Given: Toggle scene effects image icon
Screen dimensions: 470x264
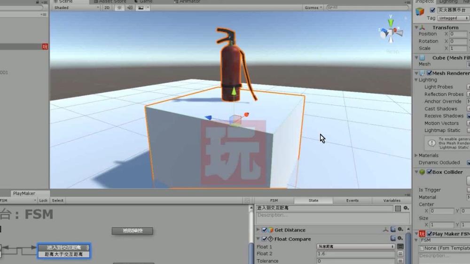Looking at the screenshot, I should click(141, 8).
